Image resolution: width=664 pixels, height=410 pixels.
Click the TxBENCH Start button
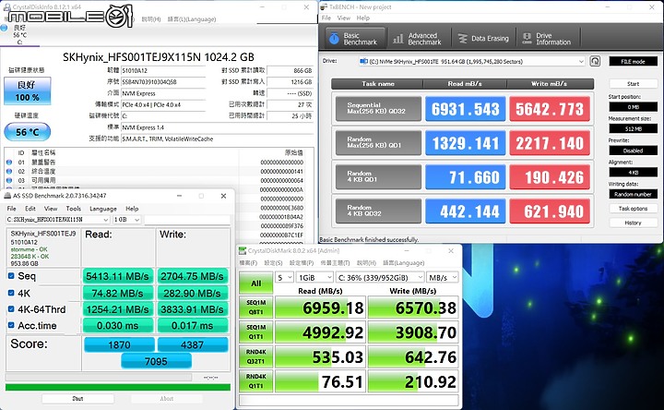pos(633,83)
